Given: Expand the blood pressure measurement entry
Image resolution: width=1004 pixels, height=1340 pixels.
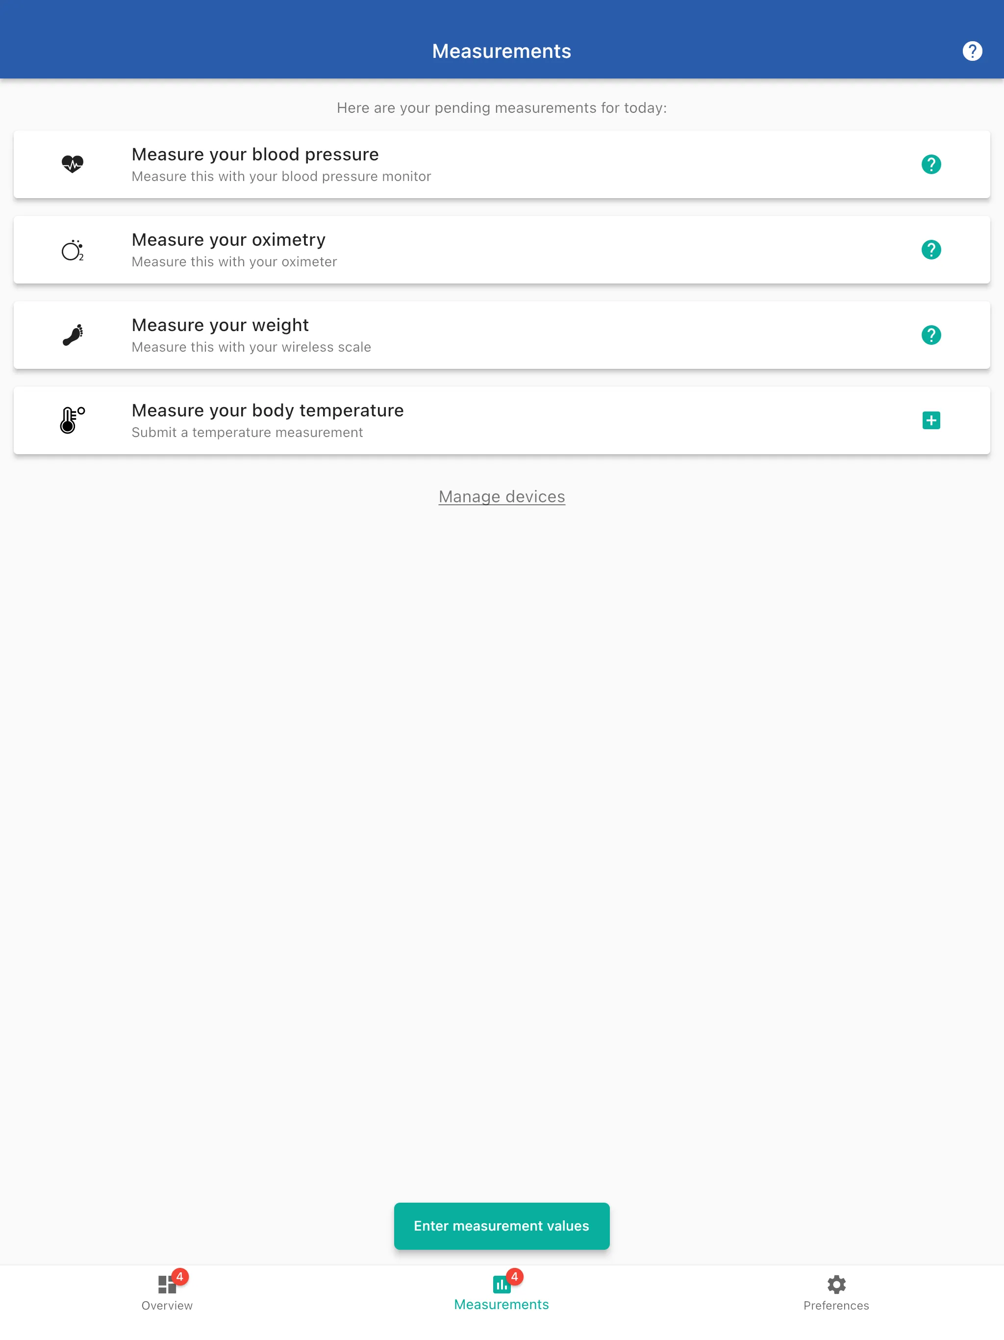Looking at the screenshot, I should click(502, 163).
